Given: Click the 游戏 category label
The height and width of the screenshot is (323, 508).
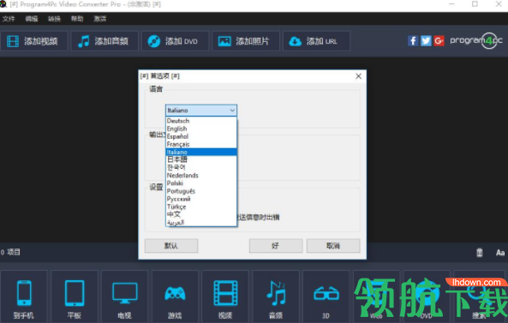Looking at the screenshot, I should click(x=175, y=315).
